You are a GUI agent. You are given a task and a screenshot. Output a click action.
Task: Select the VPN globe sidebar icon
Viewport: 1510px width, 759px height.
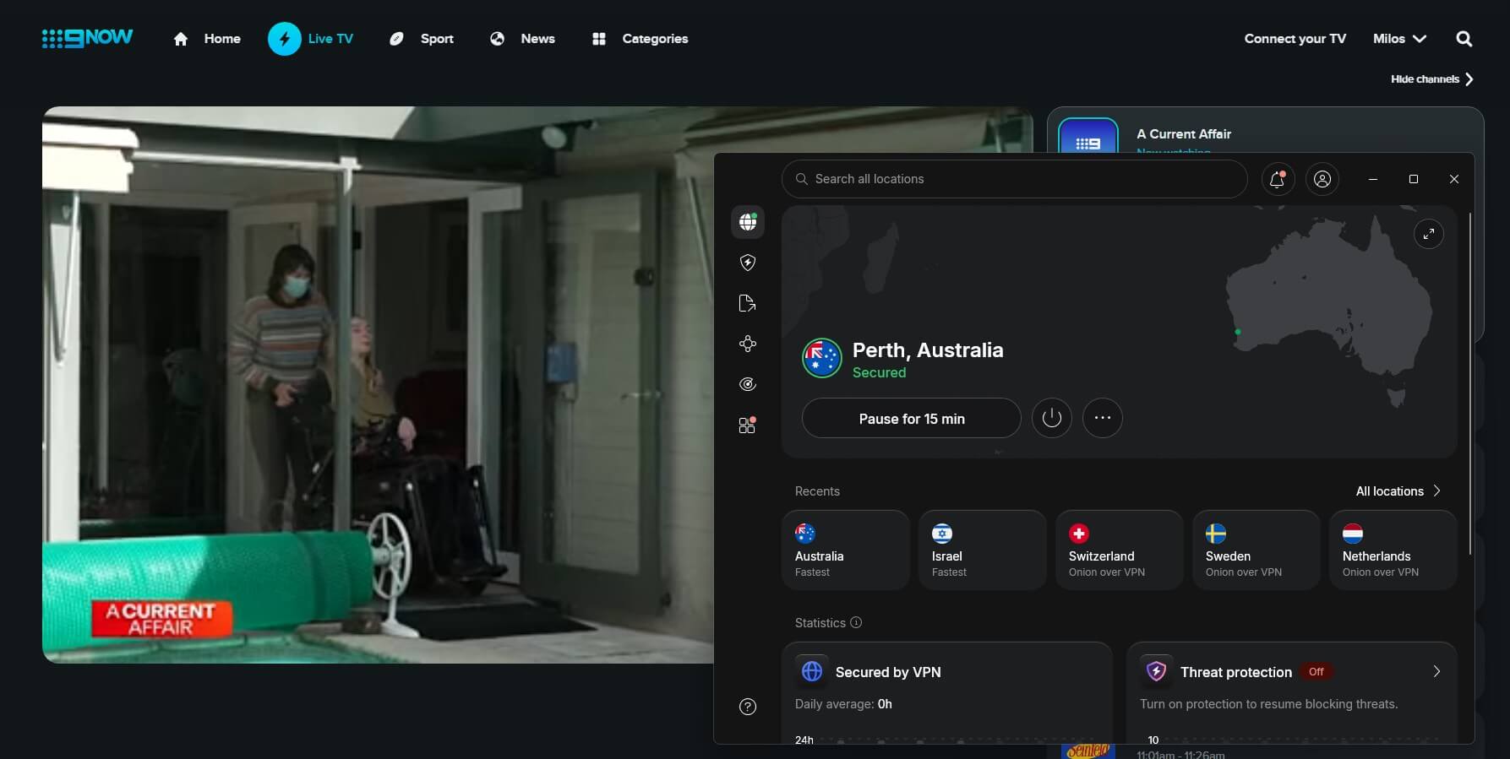[748, 222]
